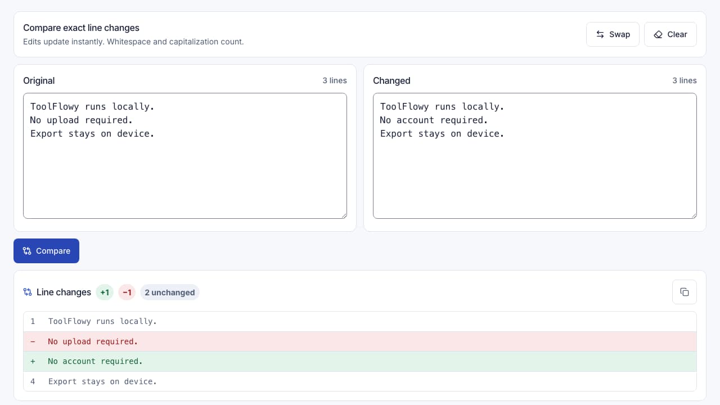The width and height of the screenshot is (720, 405).
Task: Click the Line changes branch icon
Action: point(28,292)
